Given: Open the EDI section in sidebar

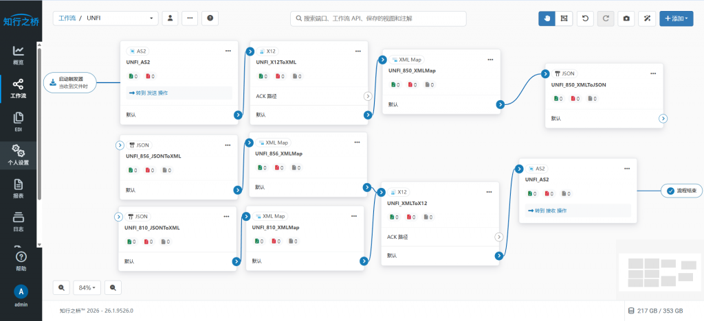Looking at the screenshot, I should [x=19, y=122].
